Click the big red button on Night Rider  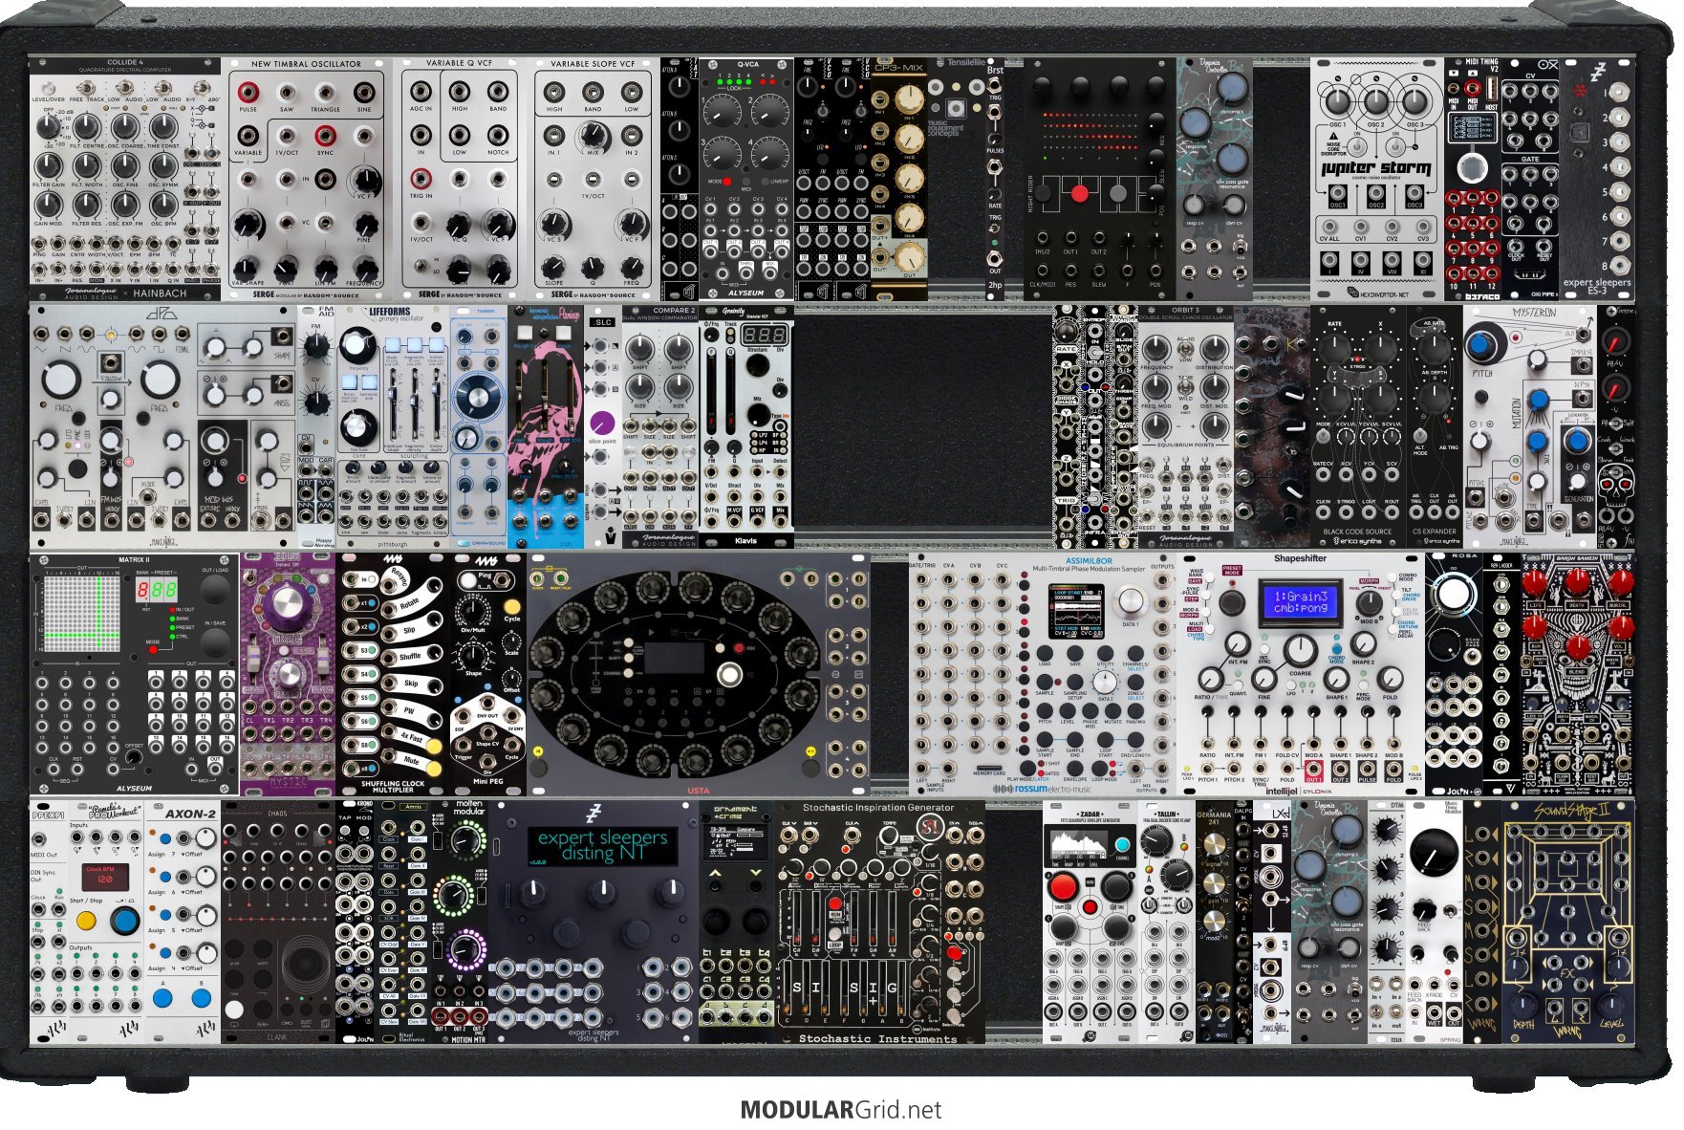(x=1080, y=194)
